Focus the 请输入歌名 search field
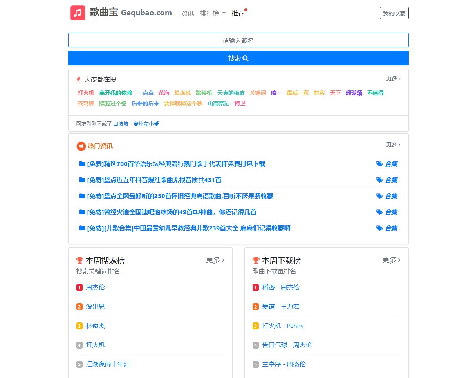 click(x=238, y=40)
